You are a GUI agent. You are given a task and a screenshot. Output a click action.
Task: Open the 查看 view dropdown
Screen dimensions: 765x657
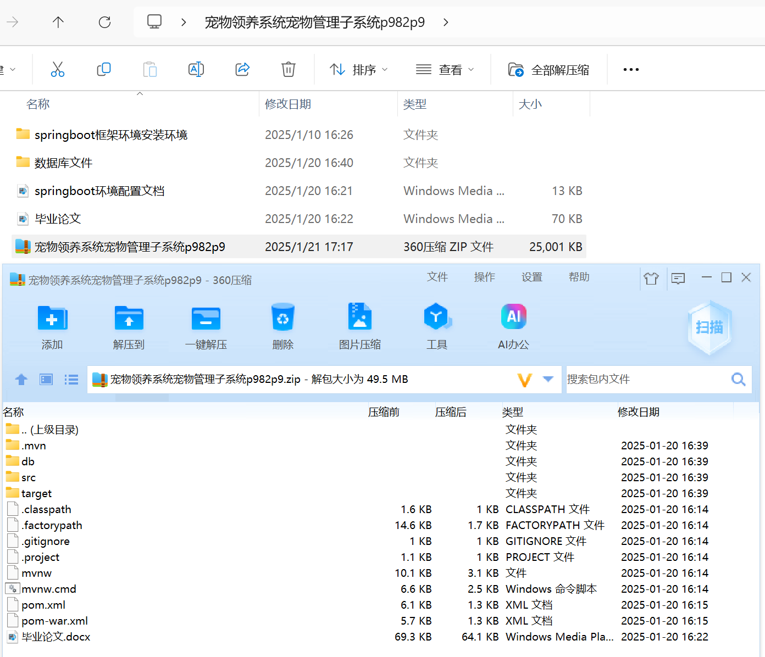pyautogui.click(x=445, y=70)
